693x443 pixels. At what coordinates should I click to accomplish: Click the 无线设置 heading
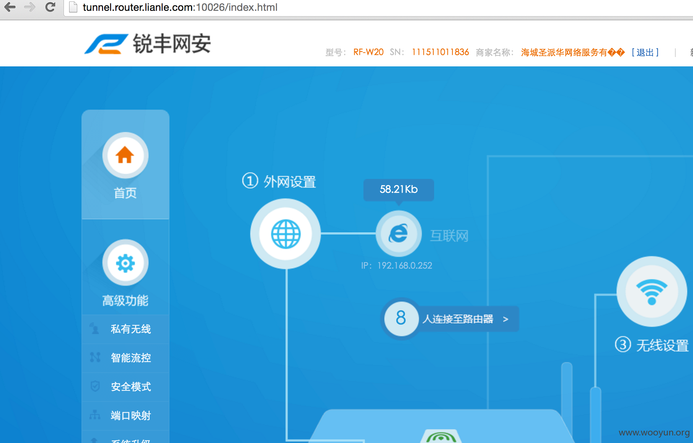tap(662, 345)
